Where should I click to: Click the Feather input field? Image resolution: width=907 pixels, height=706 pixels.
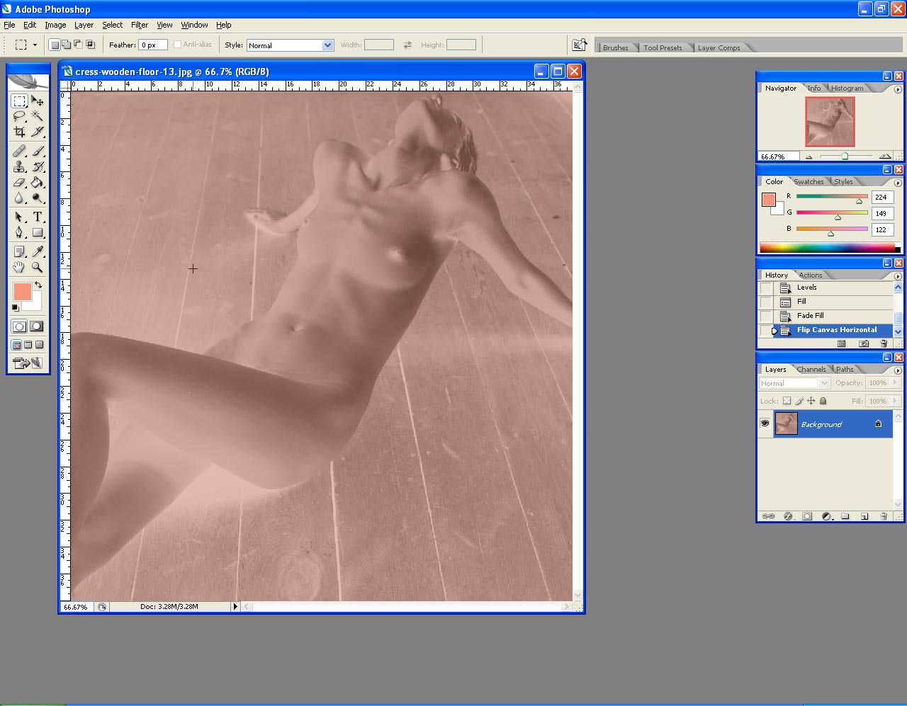152,45
